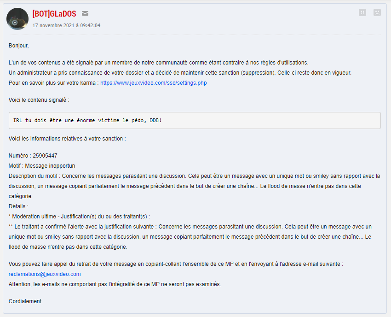Click inside the reported content quote box

pyautogui.click(x=195, y=120)
